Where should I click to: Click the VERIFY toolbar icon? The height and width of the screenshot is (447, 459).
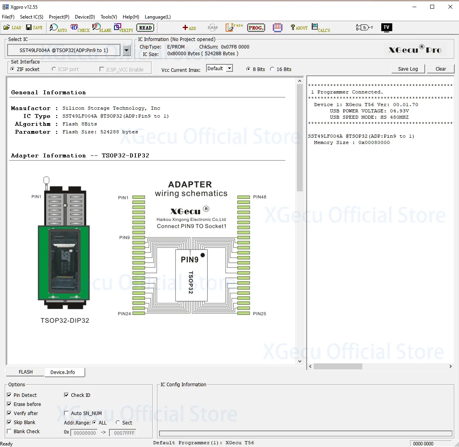point(123,28)
